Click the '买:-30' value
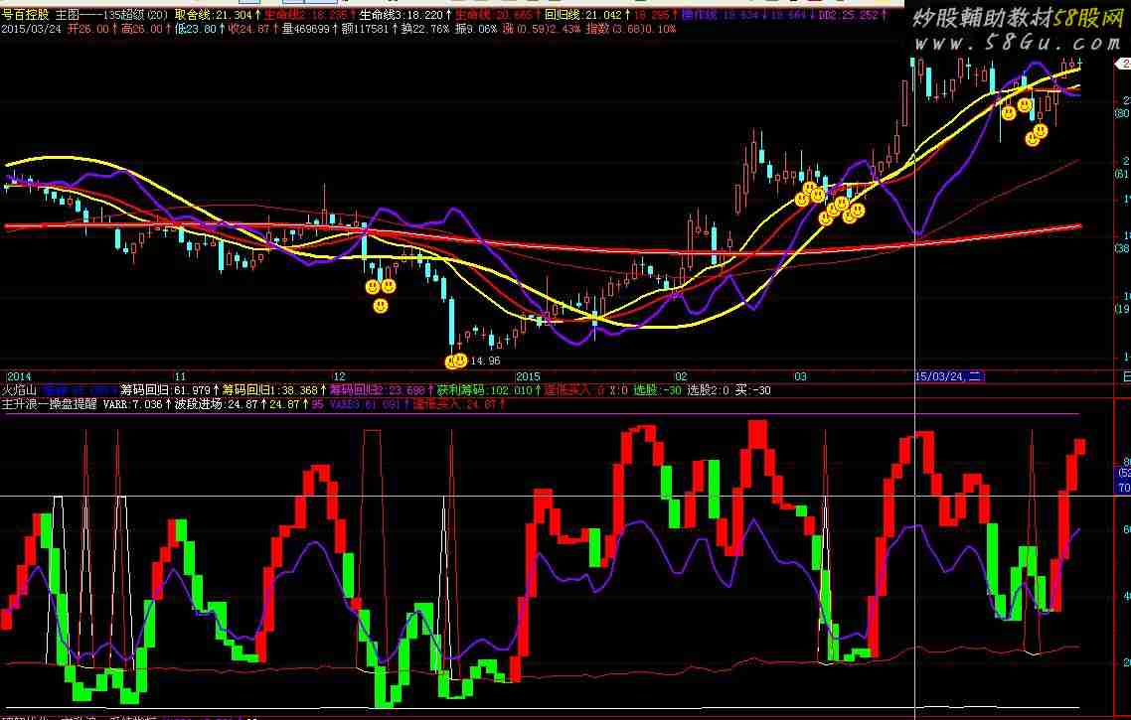 pyautogui.click(x=752, y=390)
